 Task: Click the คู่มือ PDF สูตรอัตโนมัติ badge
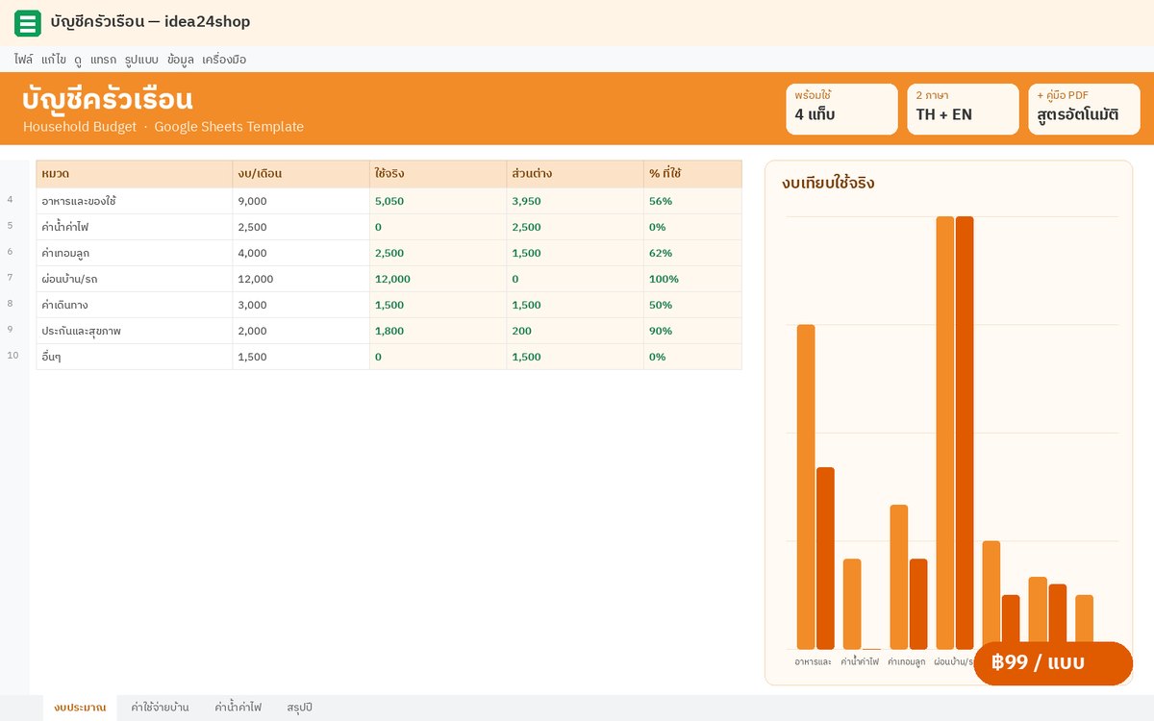pos(1084,109)
